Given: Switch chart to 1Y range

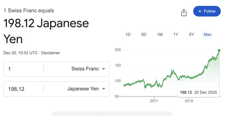Looking at the screenshot, I should pos(176,34).
